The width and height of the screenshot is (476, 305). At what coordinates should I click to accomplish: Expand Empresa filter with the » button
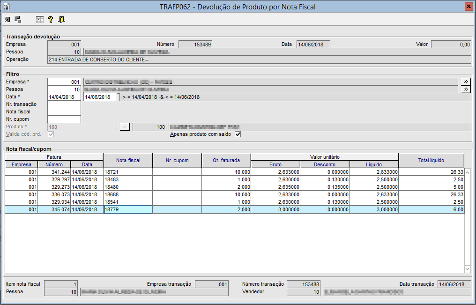pyautogui.click(x=465, y=82)
